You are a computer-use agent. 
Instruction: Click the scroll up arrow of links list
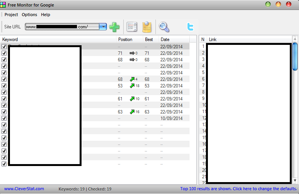coord(295,39)
